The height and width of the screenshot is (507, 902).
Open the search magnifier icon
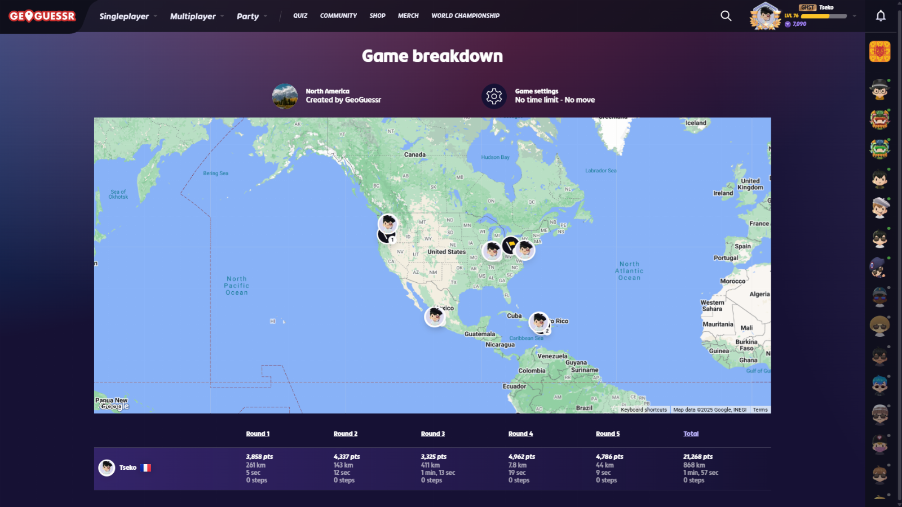click(x=726, y=16)
